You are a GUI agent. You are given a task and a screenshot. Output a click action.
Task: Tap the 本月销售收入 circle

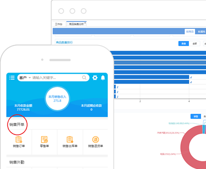click(x=57, y=99)
